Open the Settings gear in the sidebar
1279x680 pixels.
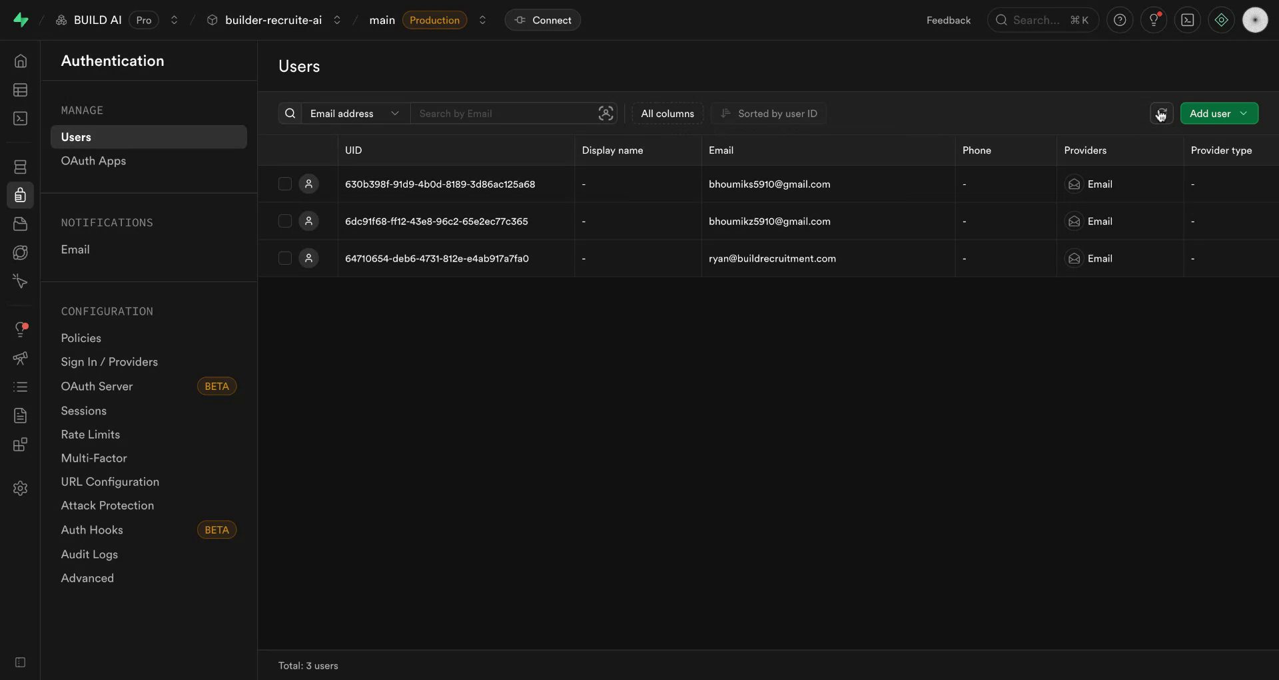20,488
